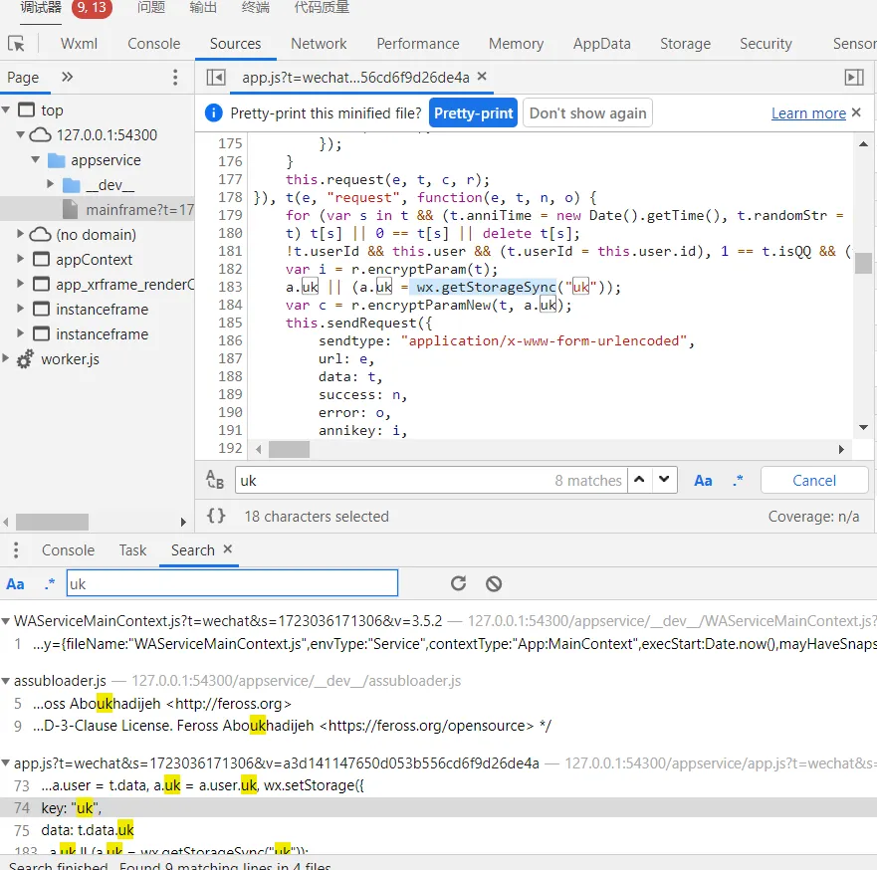
Task: Expand the worker.js node
Action: [x=6, y=357]
